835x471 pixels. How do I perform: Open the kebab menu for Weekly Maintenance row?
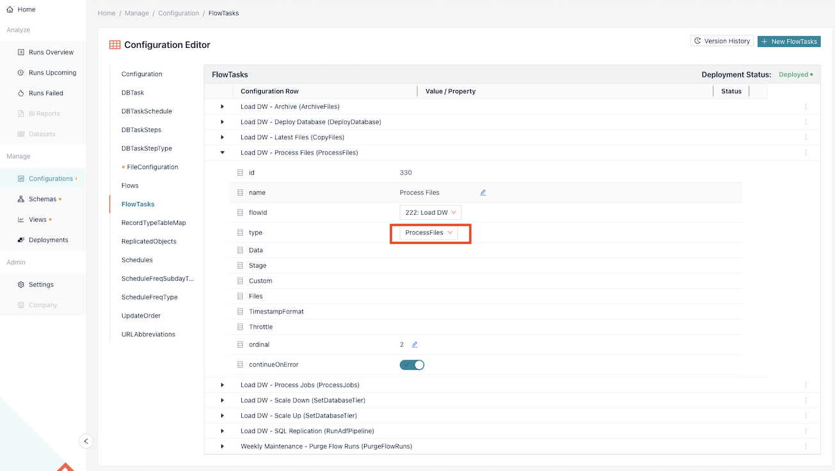point(806,446)
